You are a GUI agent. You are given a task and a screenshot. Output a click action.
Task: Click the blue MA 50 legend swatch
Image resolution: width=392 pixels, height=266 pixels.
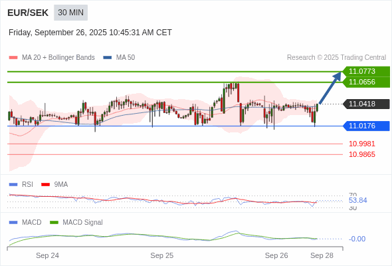pyautogui.click(x=108, y=58)
